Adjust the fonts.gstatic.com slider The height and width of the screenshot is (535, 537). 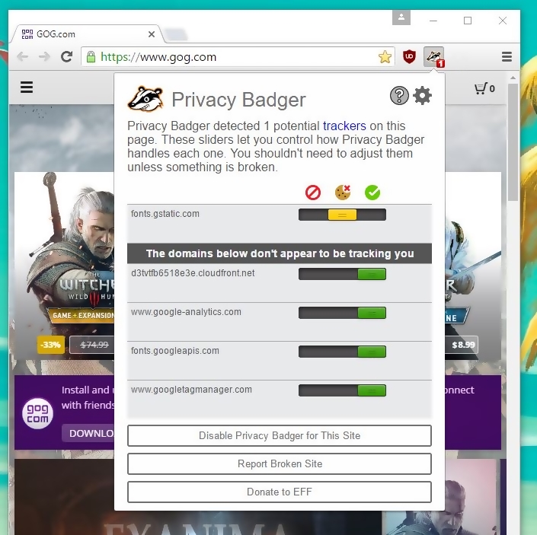tap(342, 215)
